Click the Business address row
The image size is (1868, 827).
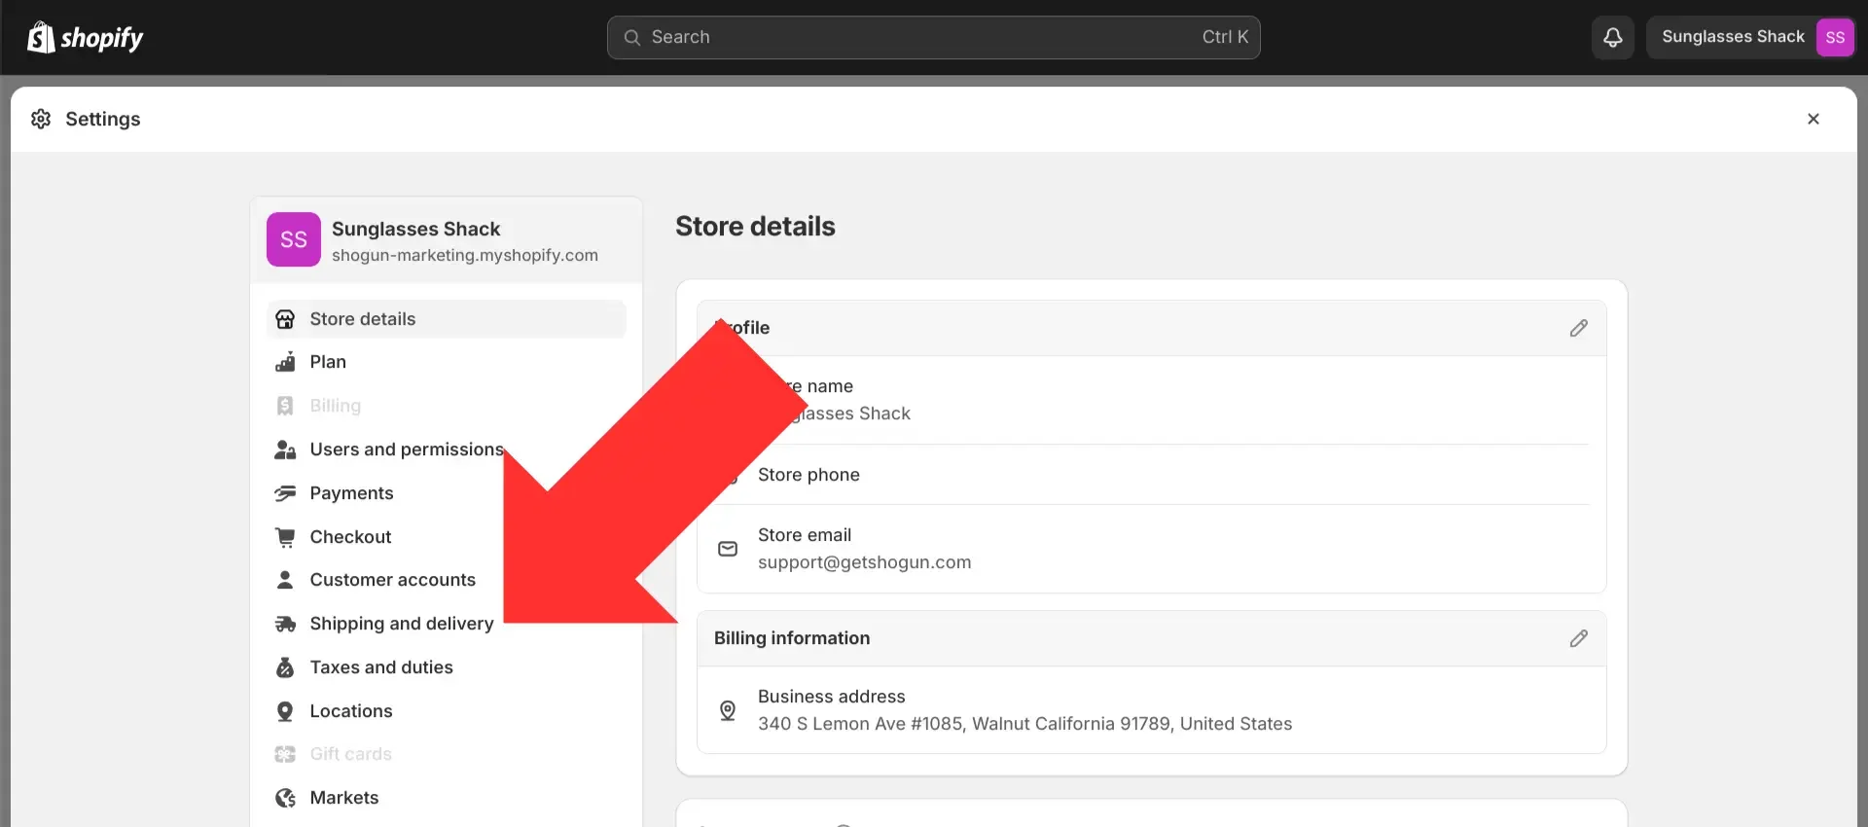pyautogui.click(x=1024, y=710)
